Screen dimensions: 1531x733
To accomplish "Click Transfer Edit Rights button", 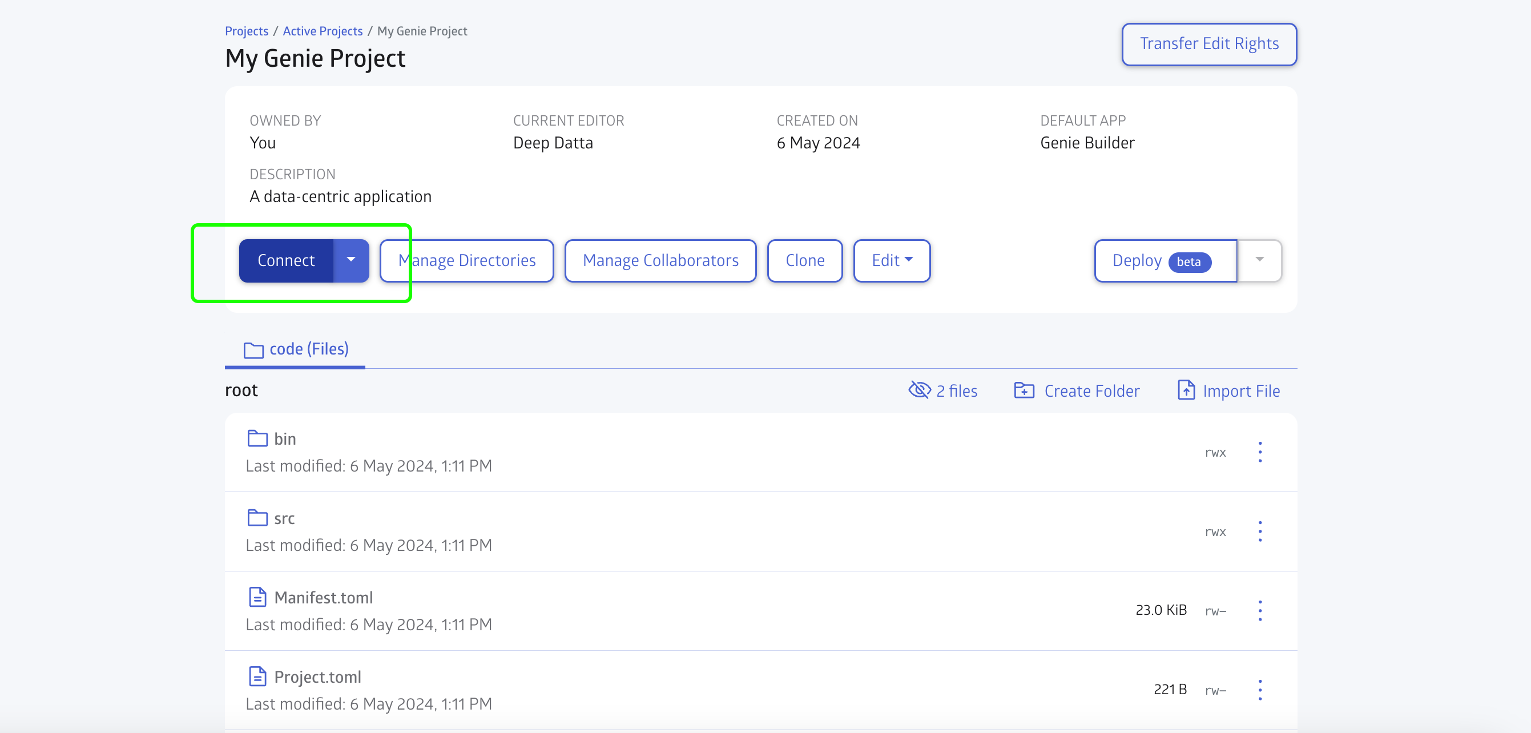I will (1209, 43).
